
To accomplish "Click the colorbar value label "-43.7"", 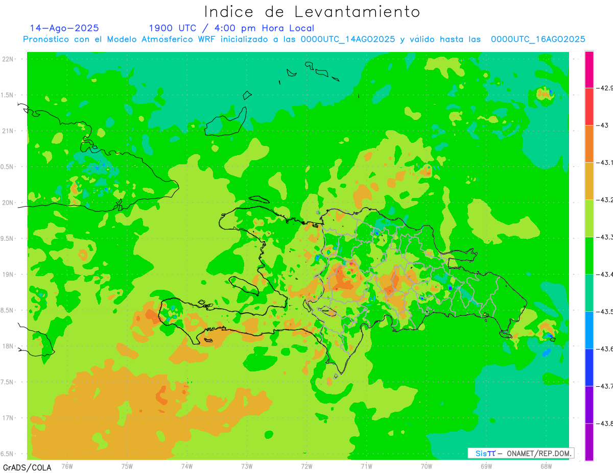I will [604, 386].
